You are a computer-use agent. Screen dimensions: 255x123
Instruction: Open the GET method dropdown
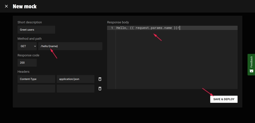[27, 46]
